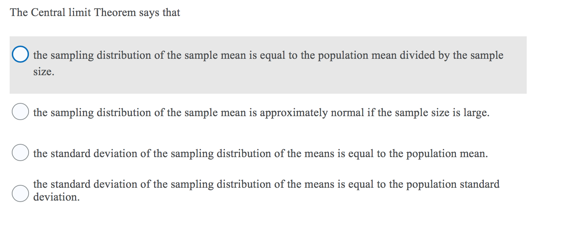Select the 'approximately normal if sample size is large' option

(x=20, y=112)
